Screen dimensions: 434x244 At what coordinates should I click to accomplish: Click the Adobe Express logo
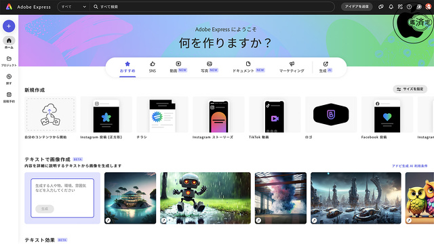pyautogui.click(x=9, y=7)
